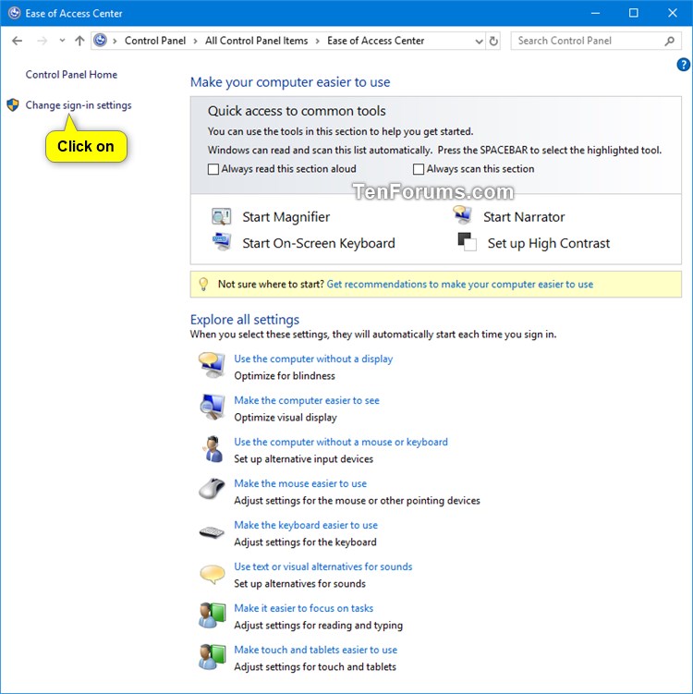Viewport: 693px width, 694px height.
Task: Enable 'Always read this section aloud'
Action: 213,169
